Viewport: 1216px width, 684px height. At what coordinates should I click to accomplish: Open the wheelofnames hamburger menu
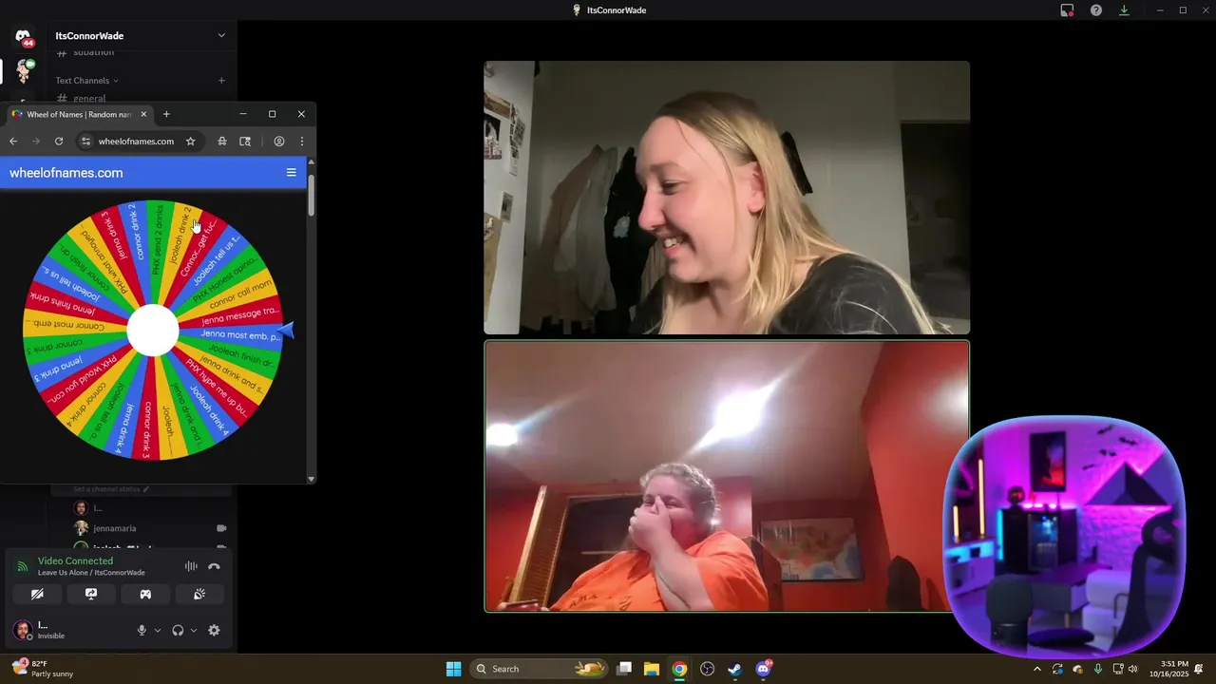292,173
